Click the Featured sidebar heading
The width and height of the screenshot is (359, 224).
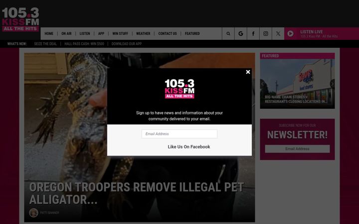270,56
